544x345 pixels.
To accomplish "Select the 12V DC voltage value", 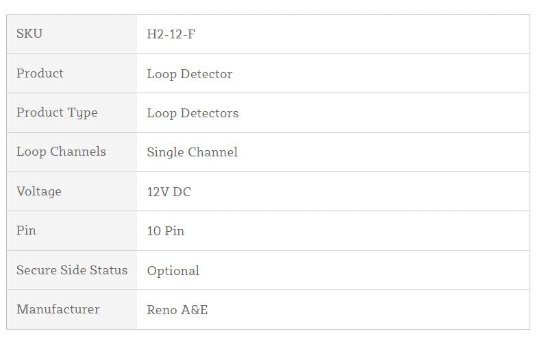I will pos(169,192).
